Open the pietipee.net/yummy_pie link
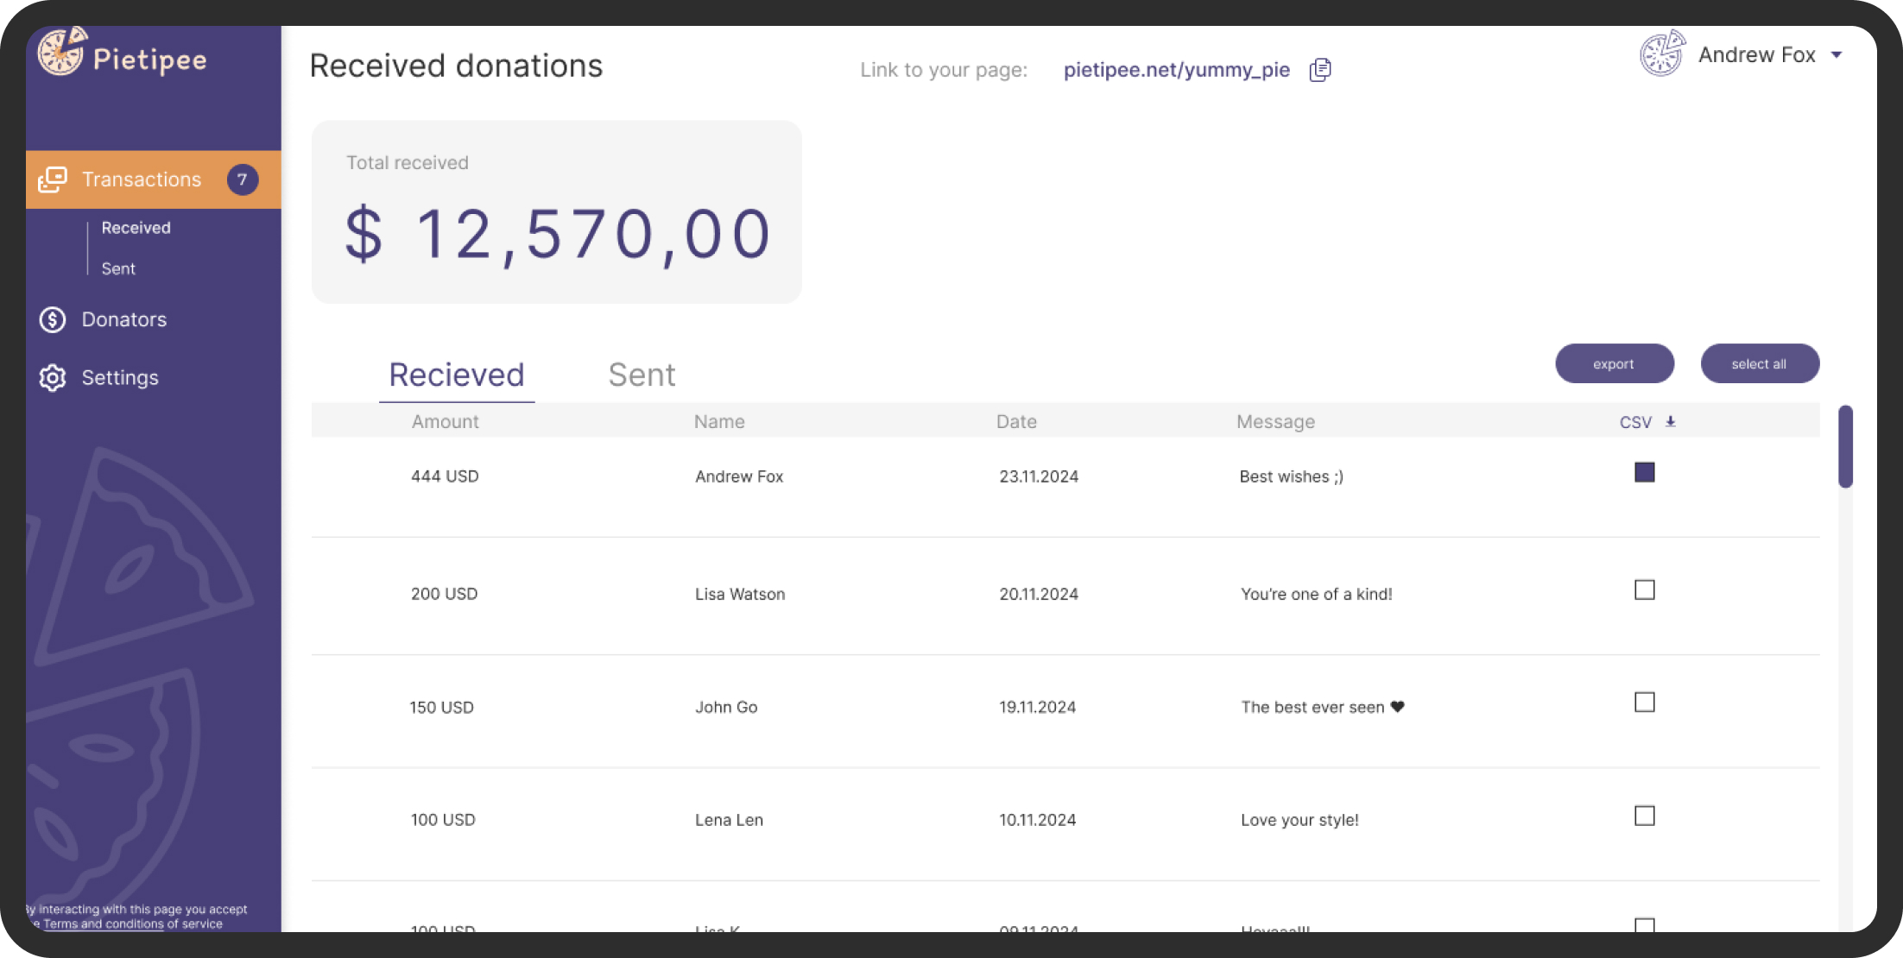This screenshot has width=1903, height=958. point(1176,70)
